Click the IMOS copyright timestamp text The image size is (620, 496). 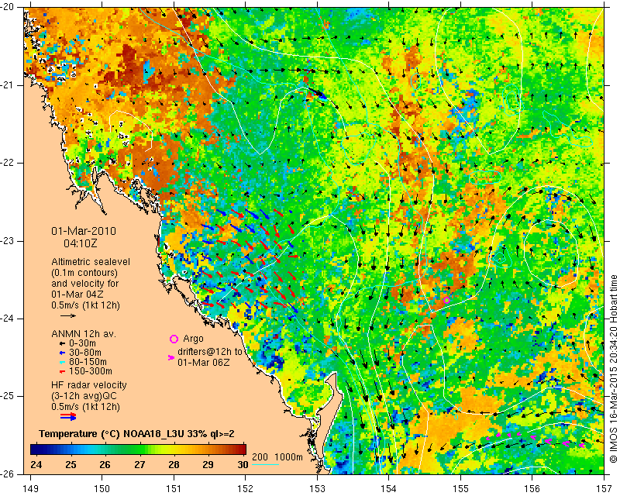tap(614, 369)
